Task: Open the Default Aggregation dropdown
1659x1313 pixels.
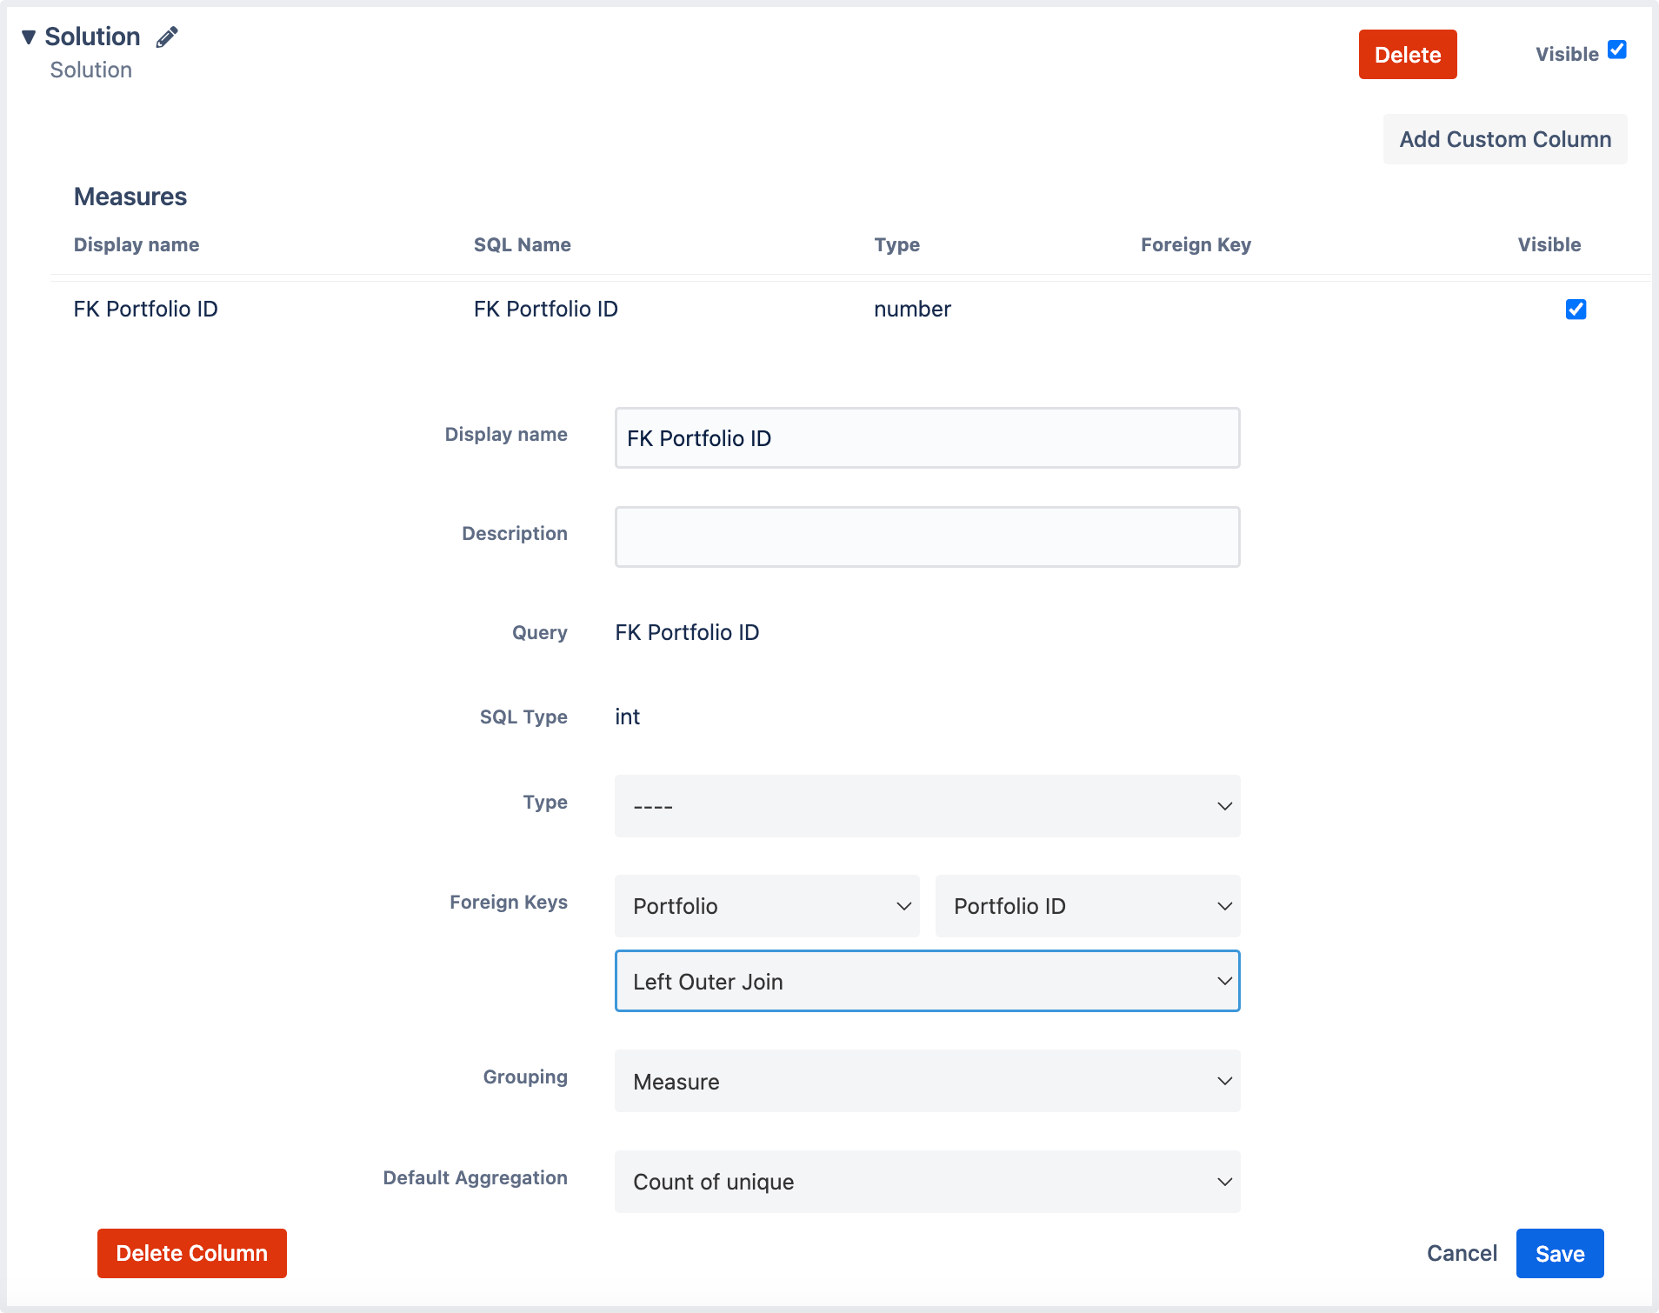Action: click(x=927, y=1182)
